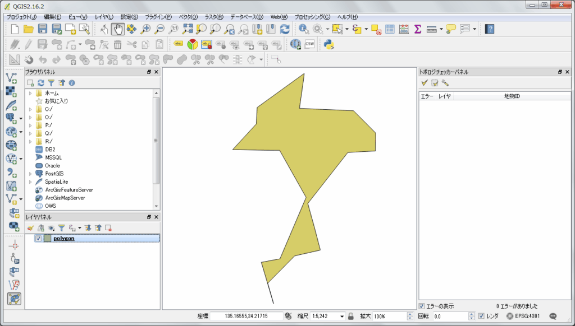The image size is (575, 326).
Task: Expand the PostGIS tree node
Action: tap(30, 174)
